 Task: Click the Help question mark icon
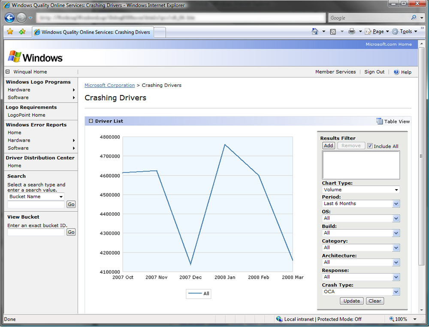396,72
